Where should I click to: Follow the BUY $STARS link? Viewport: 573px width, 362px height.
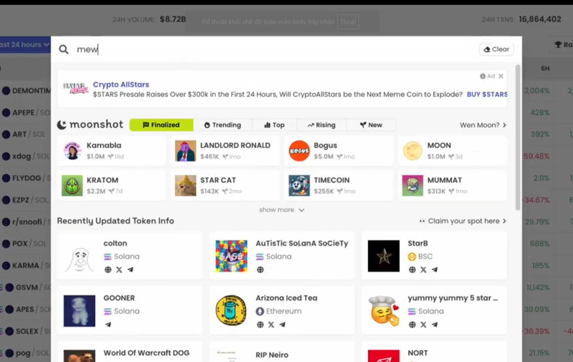(487, 95)
